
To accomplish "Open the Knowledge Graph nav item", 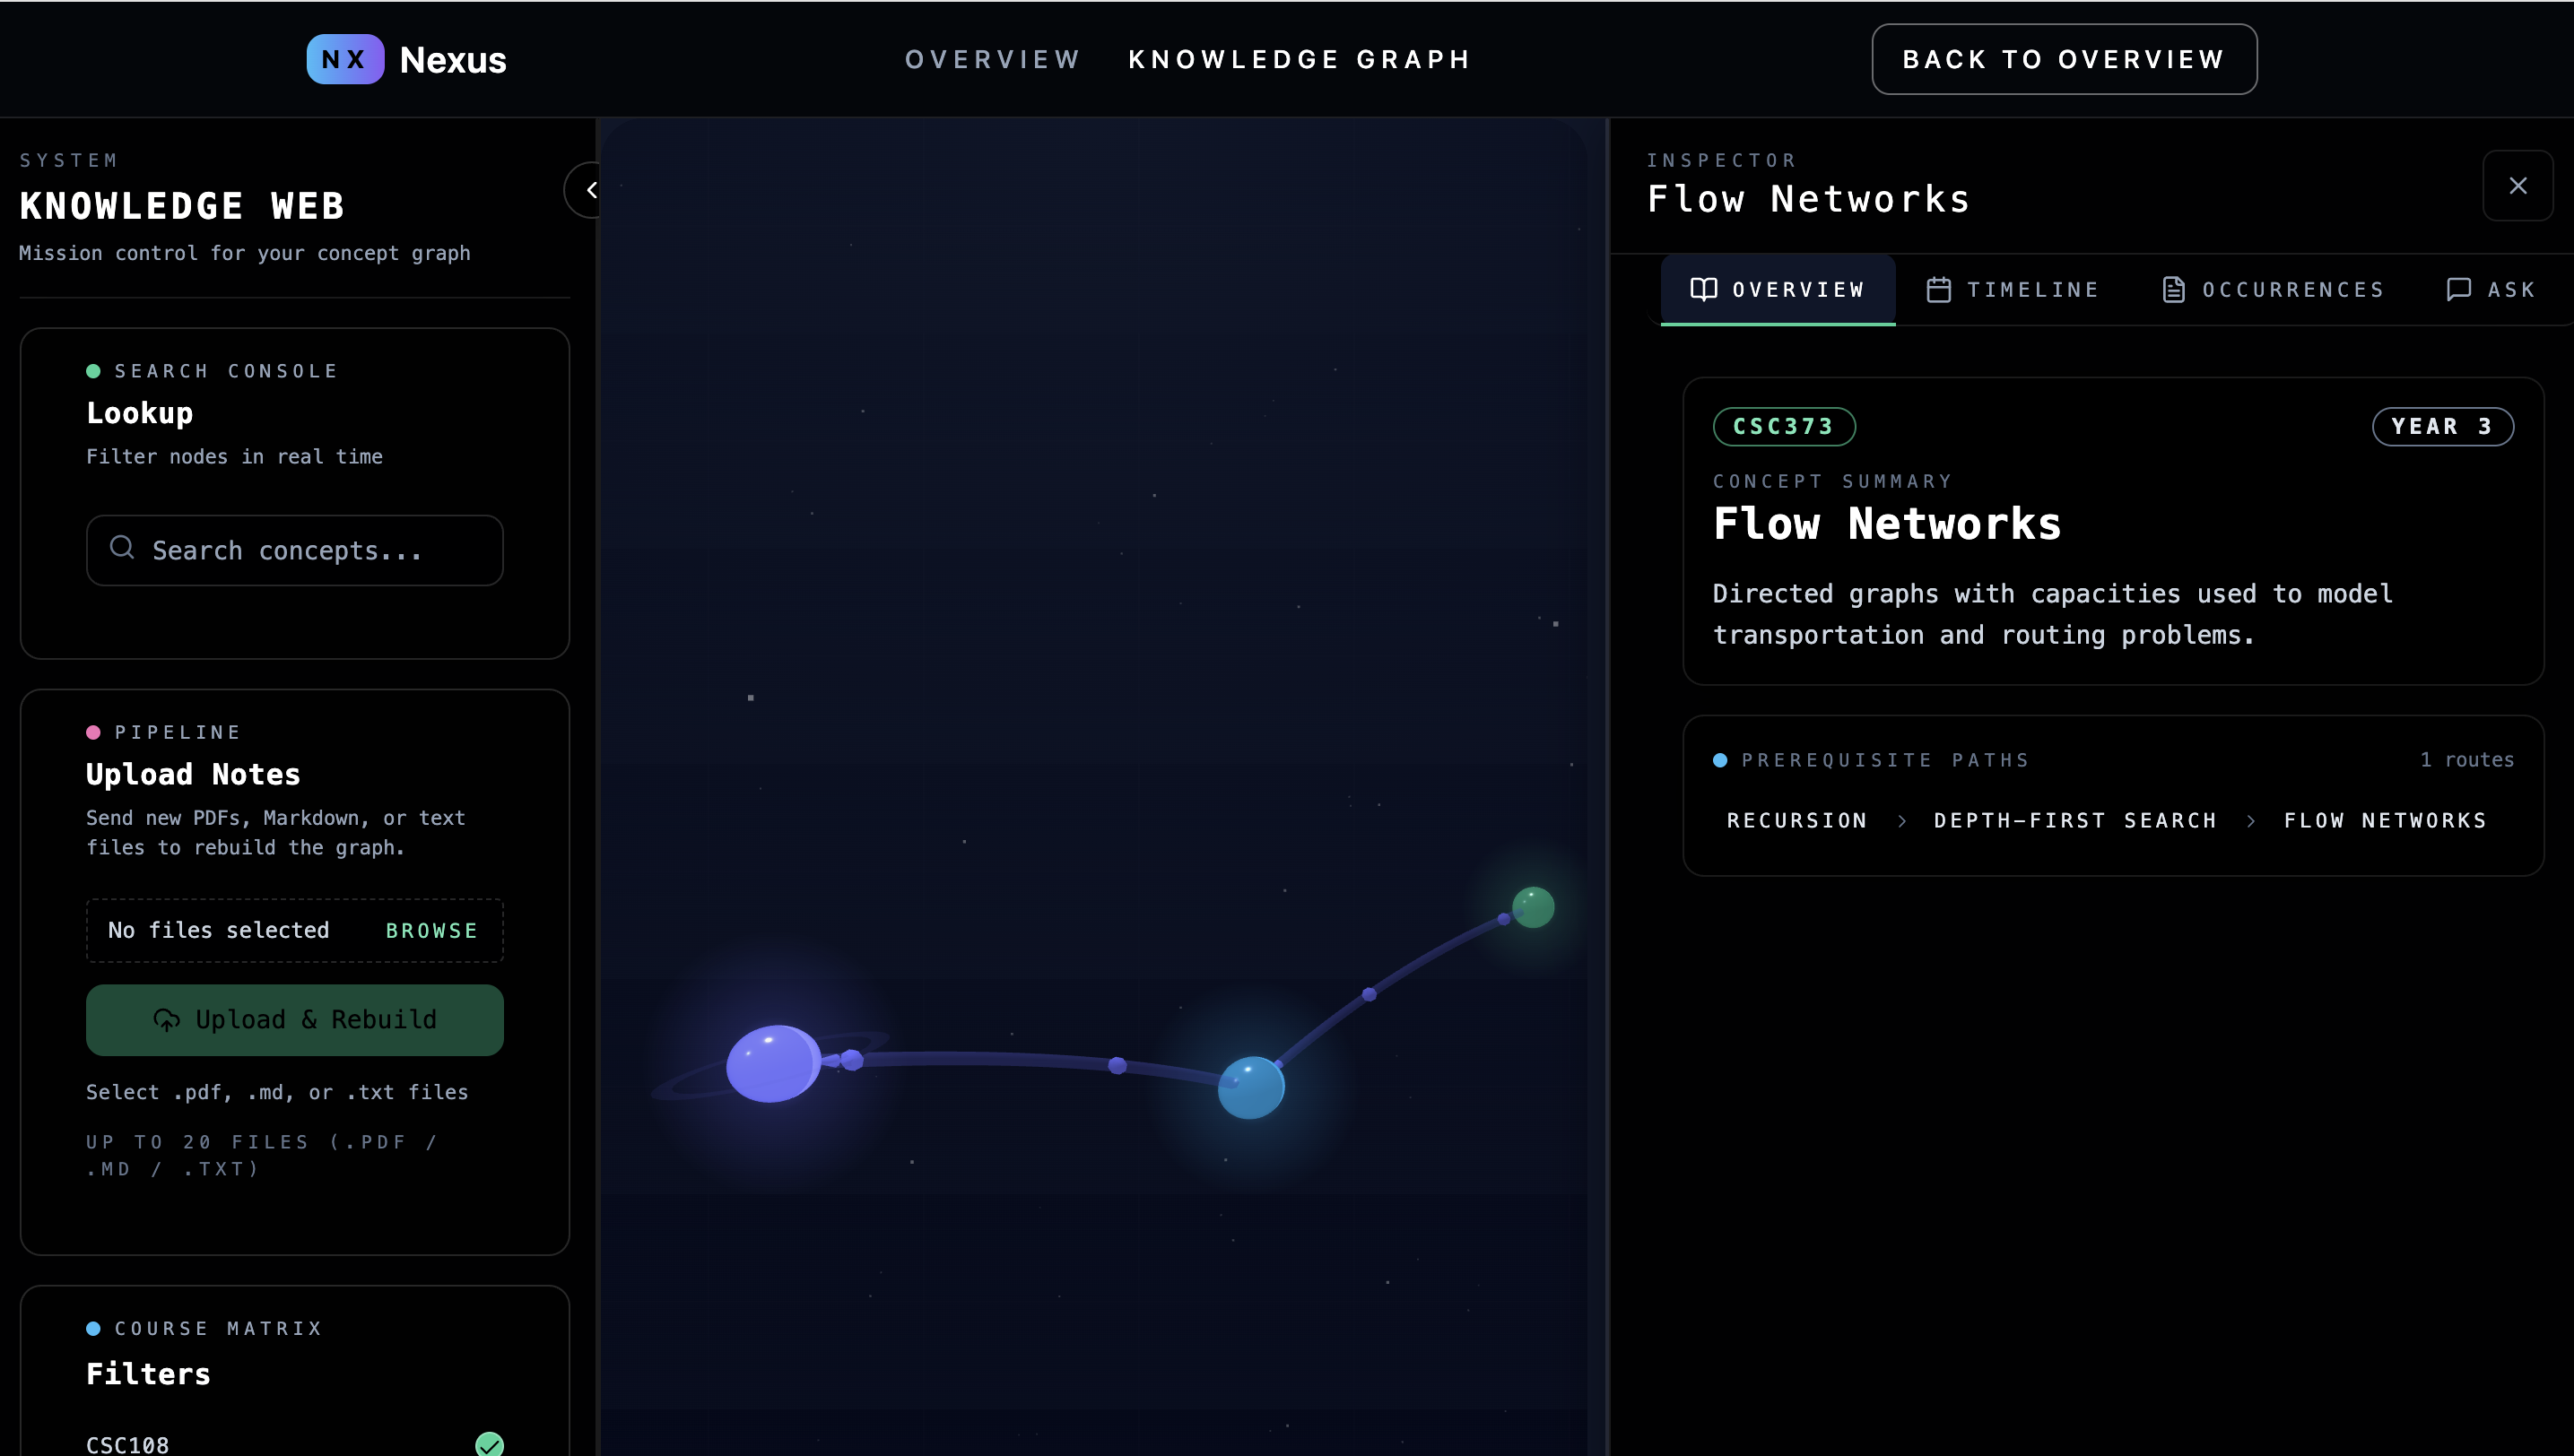I will click(x=1300, y=59).
